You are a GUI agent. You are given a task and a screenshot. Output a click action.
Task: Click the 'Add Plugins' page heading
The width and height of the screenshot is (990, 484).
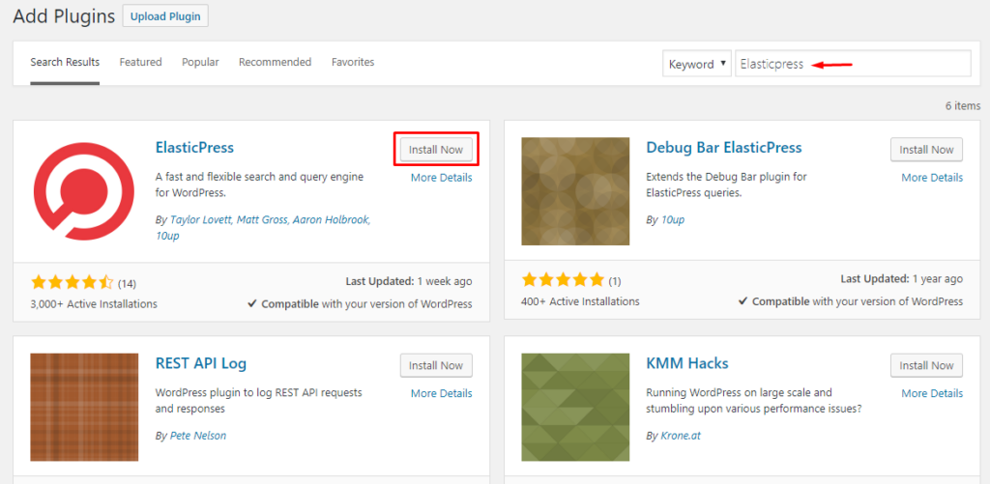pyautogui.click(x=65, y=16)
